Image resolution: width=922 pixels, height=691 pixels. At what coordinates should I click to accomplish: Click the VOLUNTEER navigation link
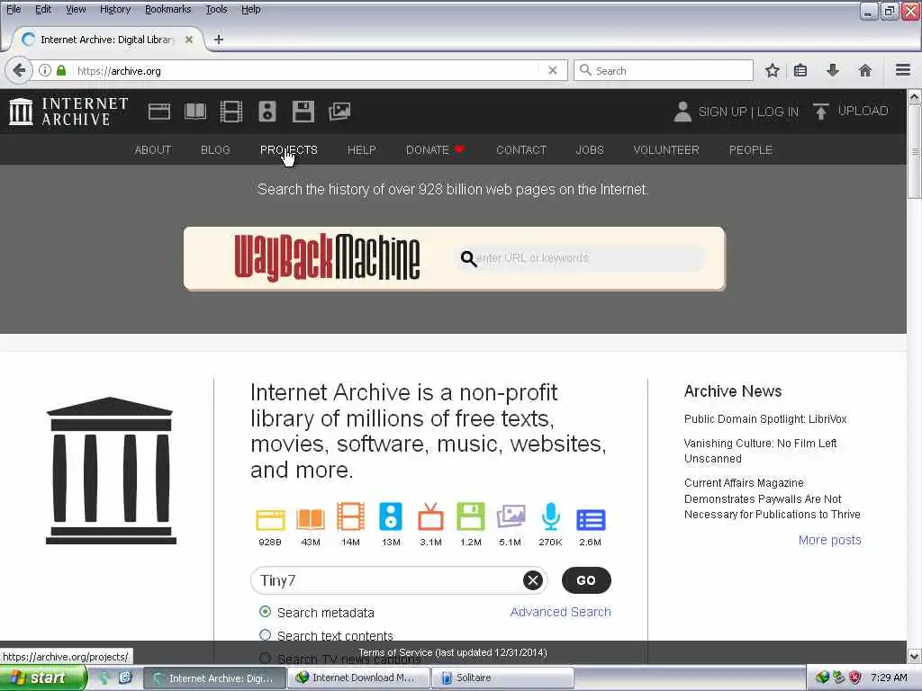[x=666, y=150]
